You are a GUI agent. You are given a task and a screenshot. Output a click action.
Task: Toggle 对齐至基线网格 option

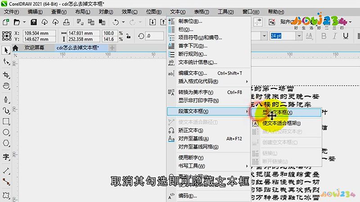point(209,147)
